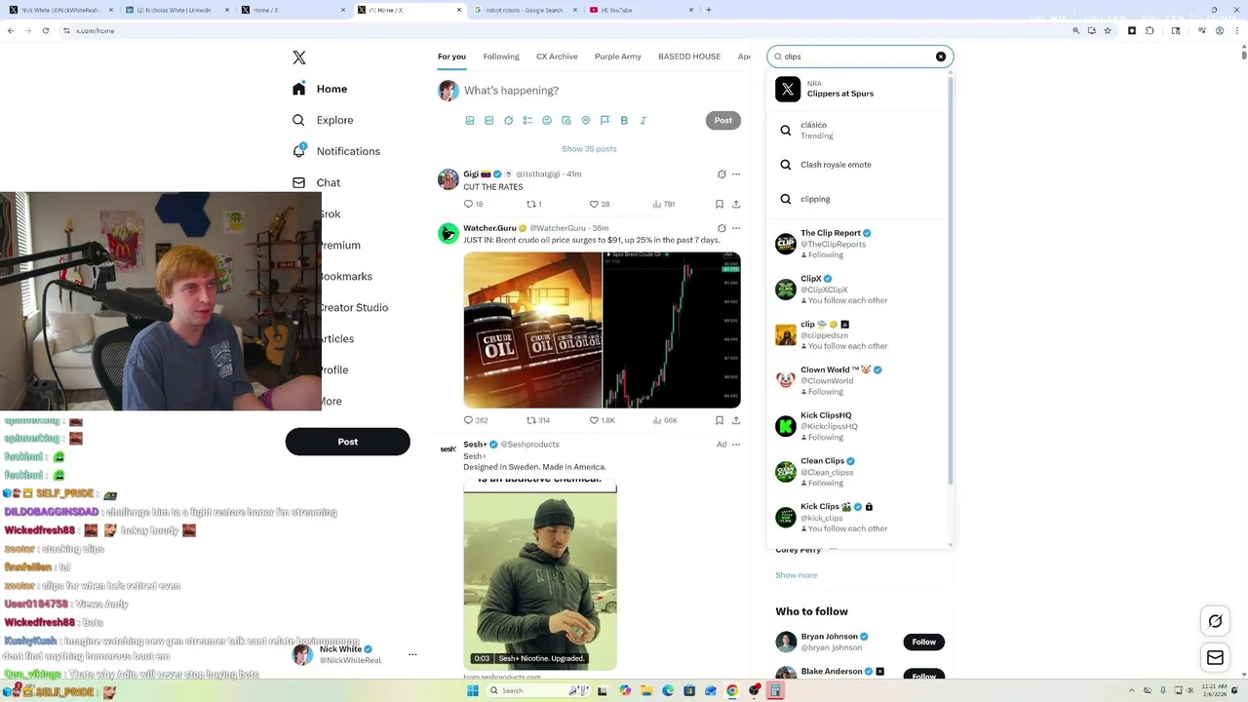Open more options on Sesh+ ad
Image resolution: width=1248 pixels, height=702 pixels.
(736, 445)
